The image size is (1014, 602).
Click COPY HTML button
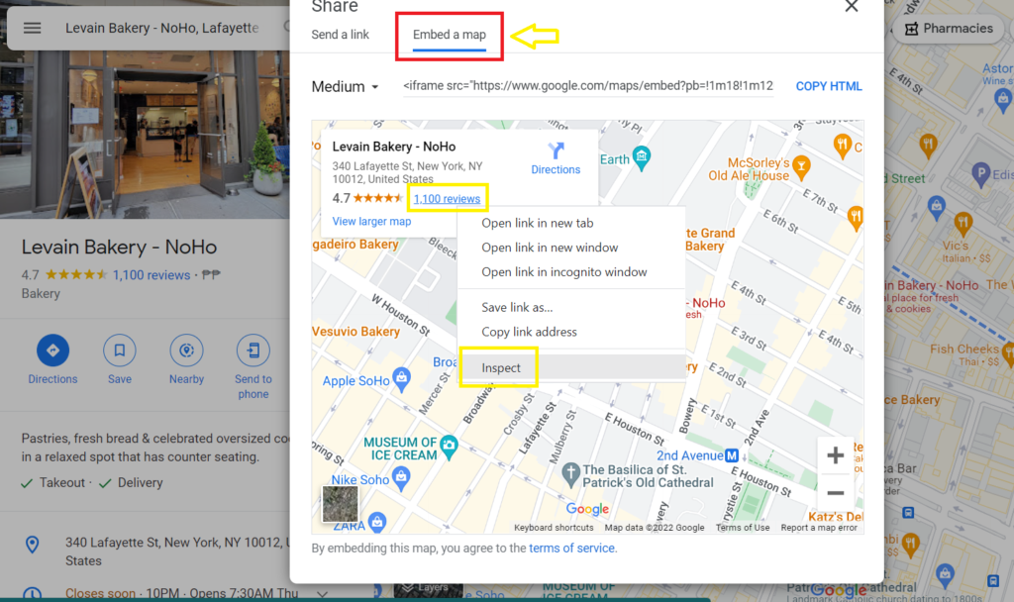829,86
